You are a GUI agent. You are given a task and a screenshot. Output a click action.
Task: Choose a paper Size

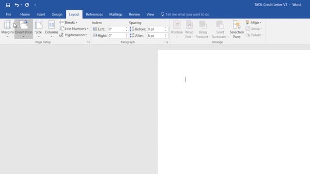coord(39,29)
